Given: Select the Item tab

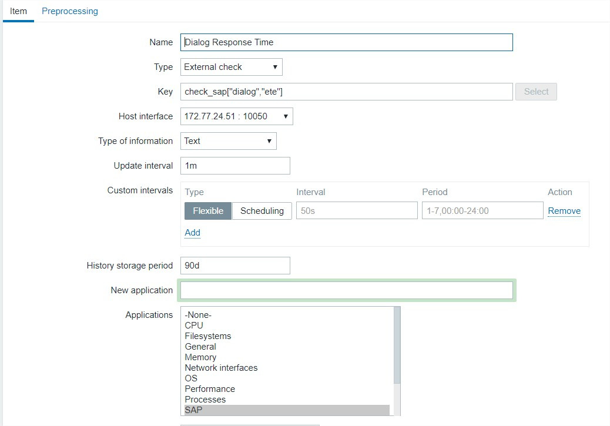Looking at the screenshot, I should click(18, 11).
